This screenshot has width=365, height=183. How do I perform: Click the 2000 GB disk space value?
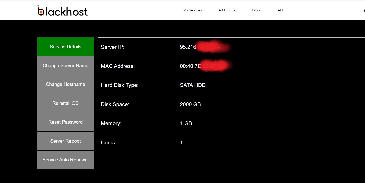click(190, 104)
